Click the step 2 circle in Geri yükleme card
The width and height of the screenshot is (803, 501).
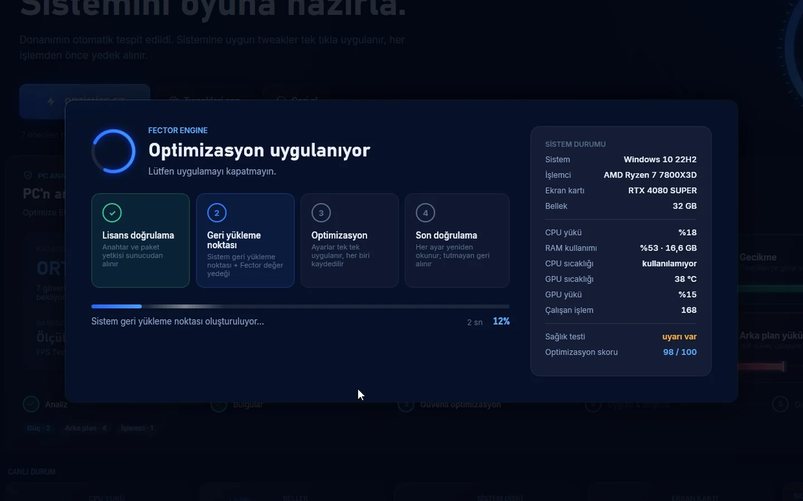click(x=217, y=213)
